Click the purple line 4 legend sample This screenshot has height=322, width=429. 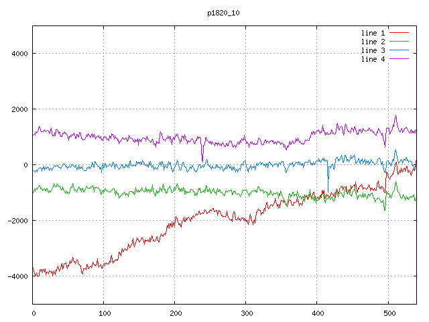click(400, 59)
